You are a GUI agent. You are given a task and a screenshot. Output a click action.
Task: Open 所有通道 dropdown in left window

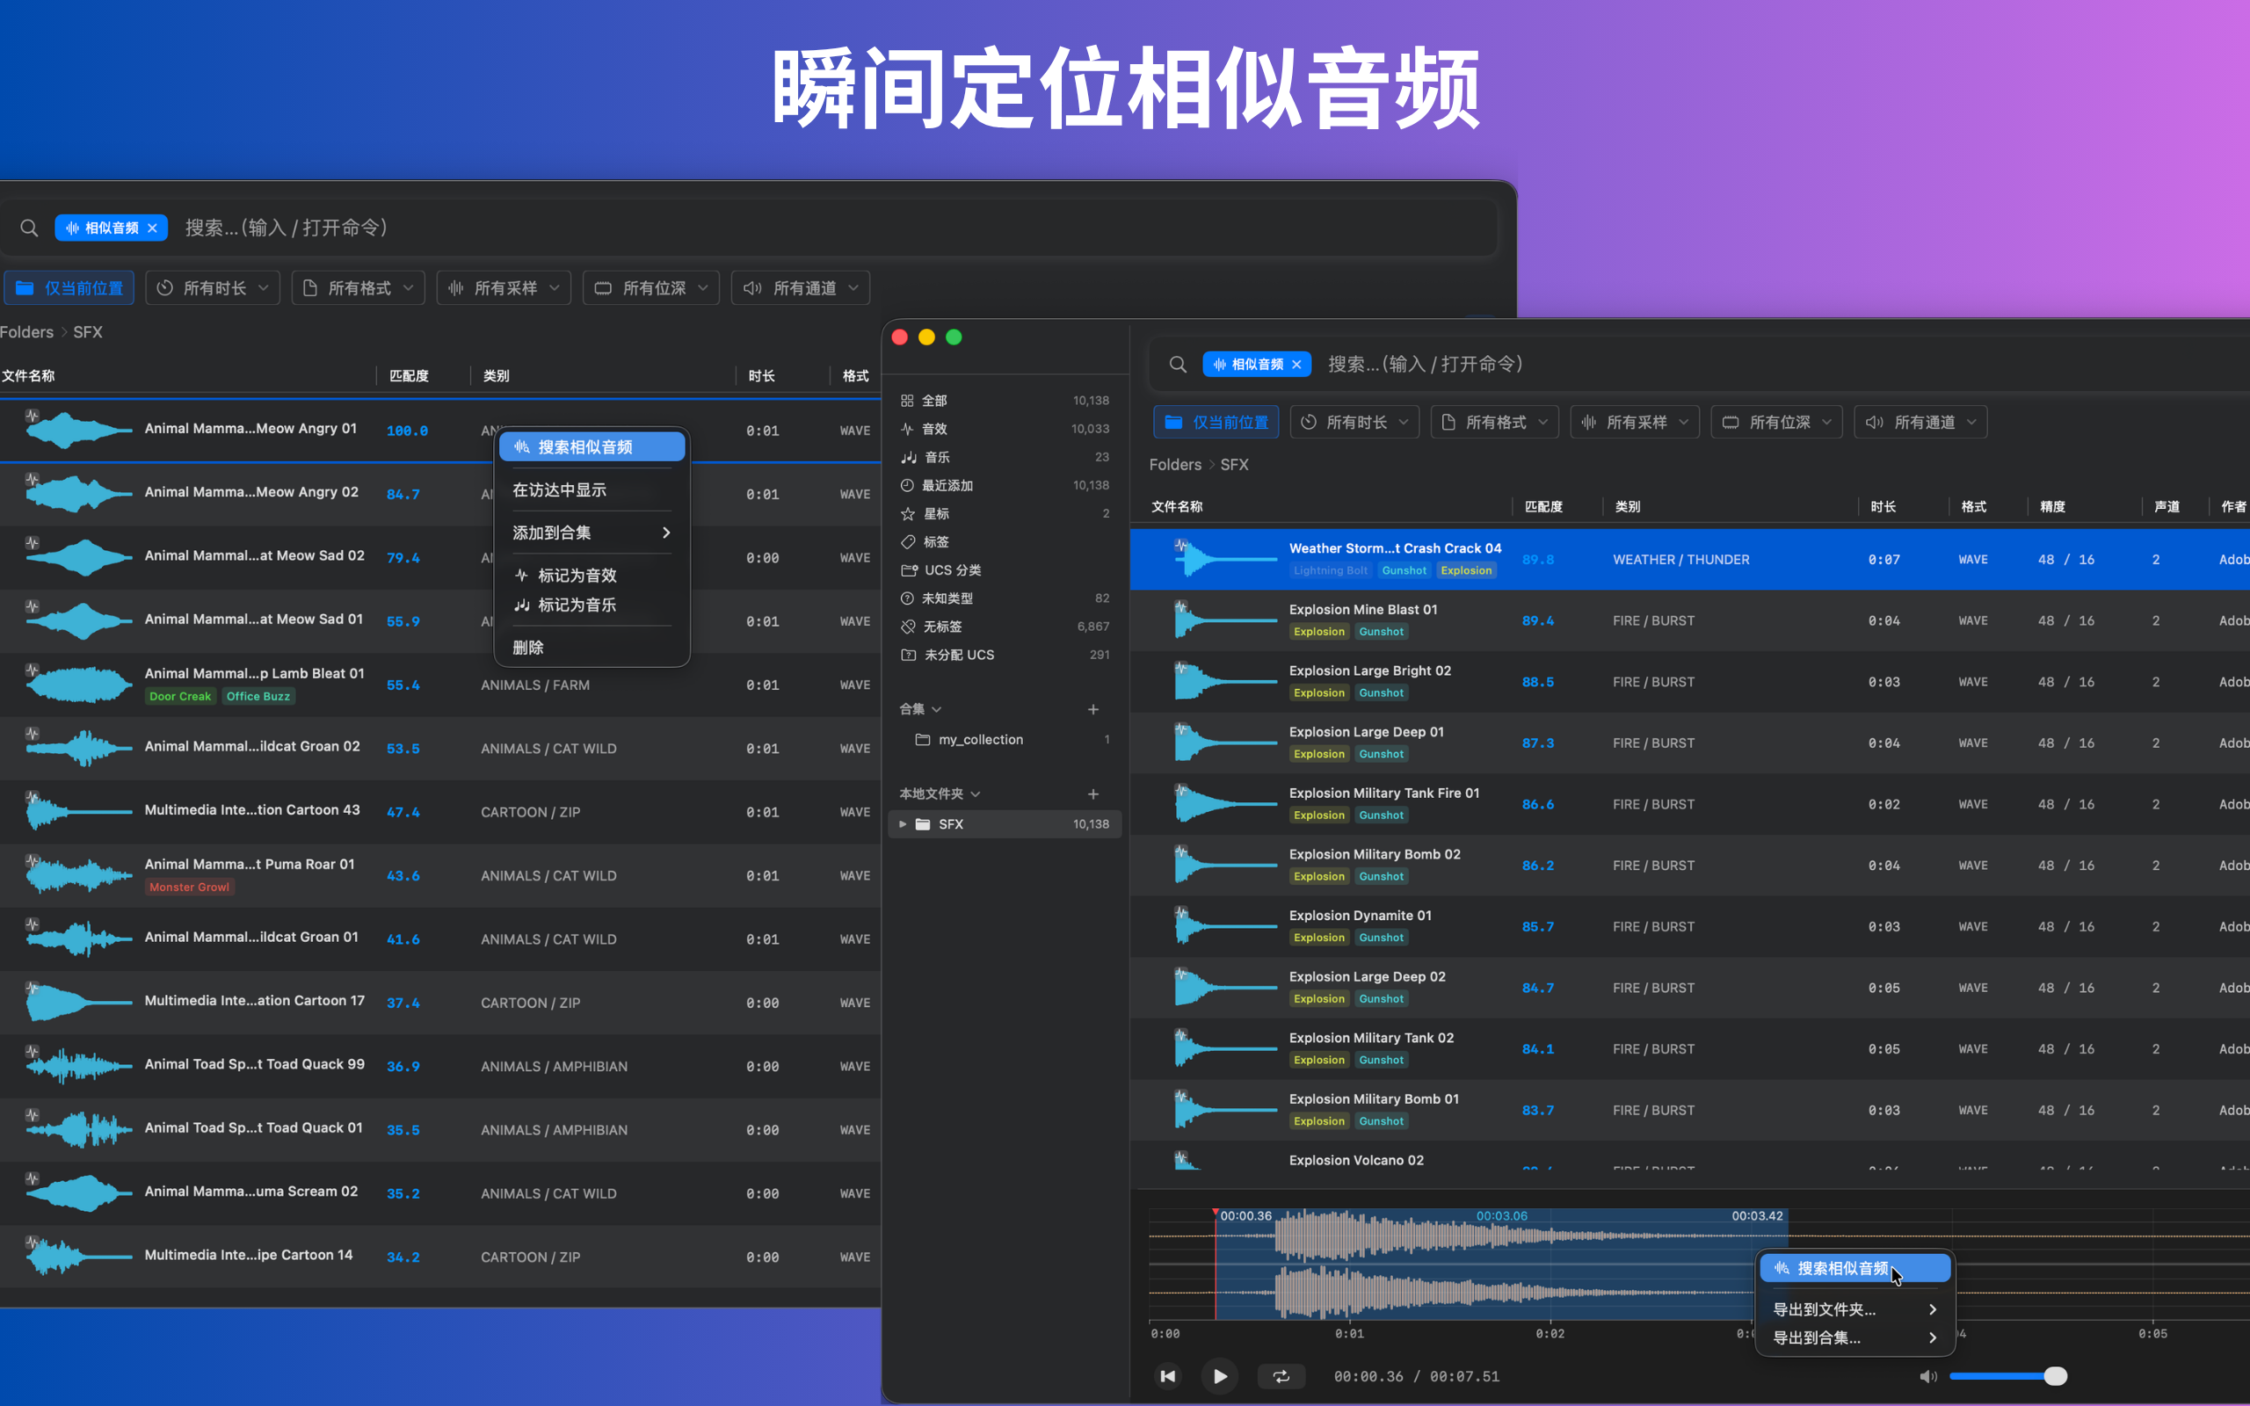coord(801,288)
